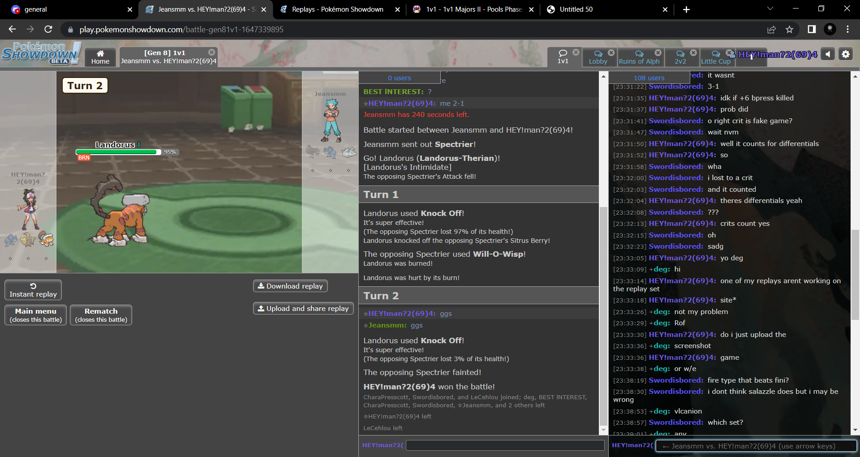Close the 2v2 chat room tab
Screen dimensions: 860x457
[x=693, y=52]
